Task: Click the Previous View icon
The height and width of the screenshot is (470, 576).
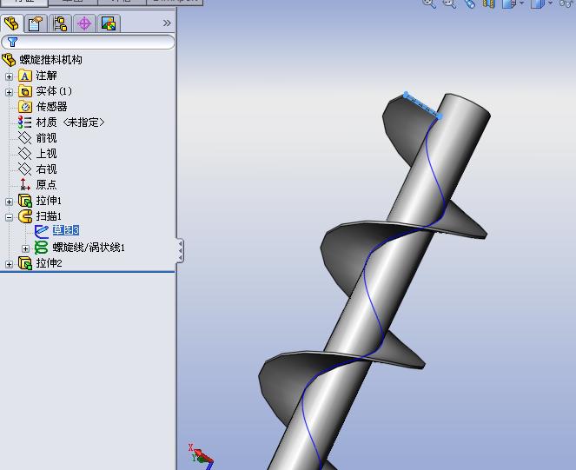Action: coord(469,3)
